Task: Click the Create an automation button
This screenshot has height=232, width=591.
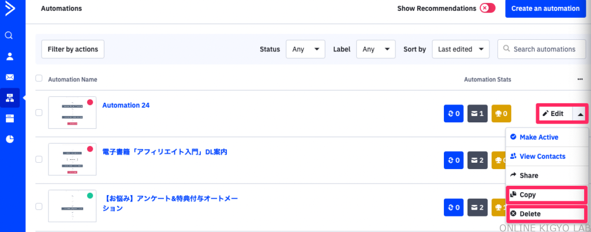Action: coord(545,9)
